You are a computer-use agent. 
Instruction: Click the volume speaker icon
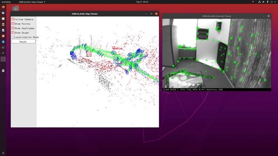click(264, 2)
